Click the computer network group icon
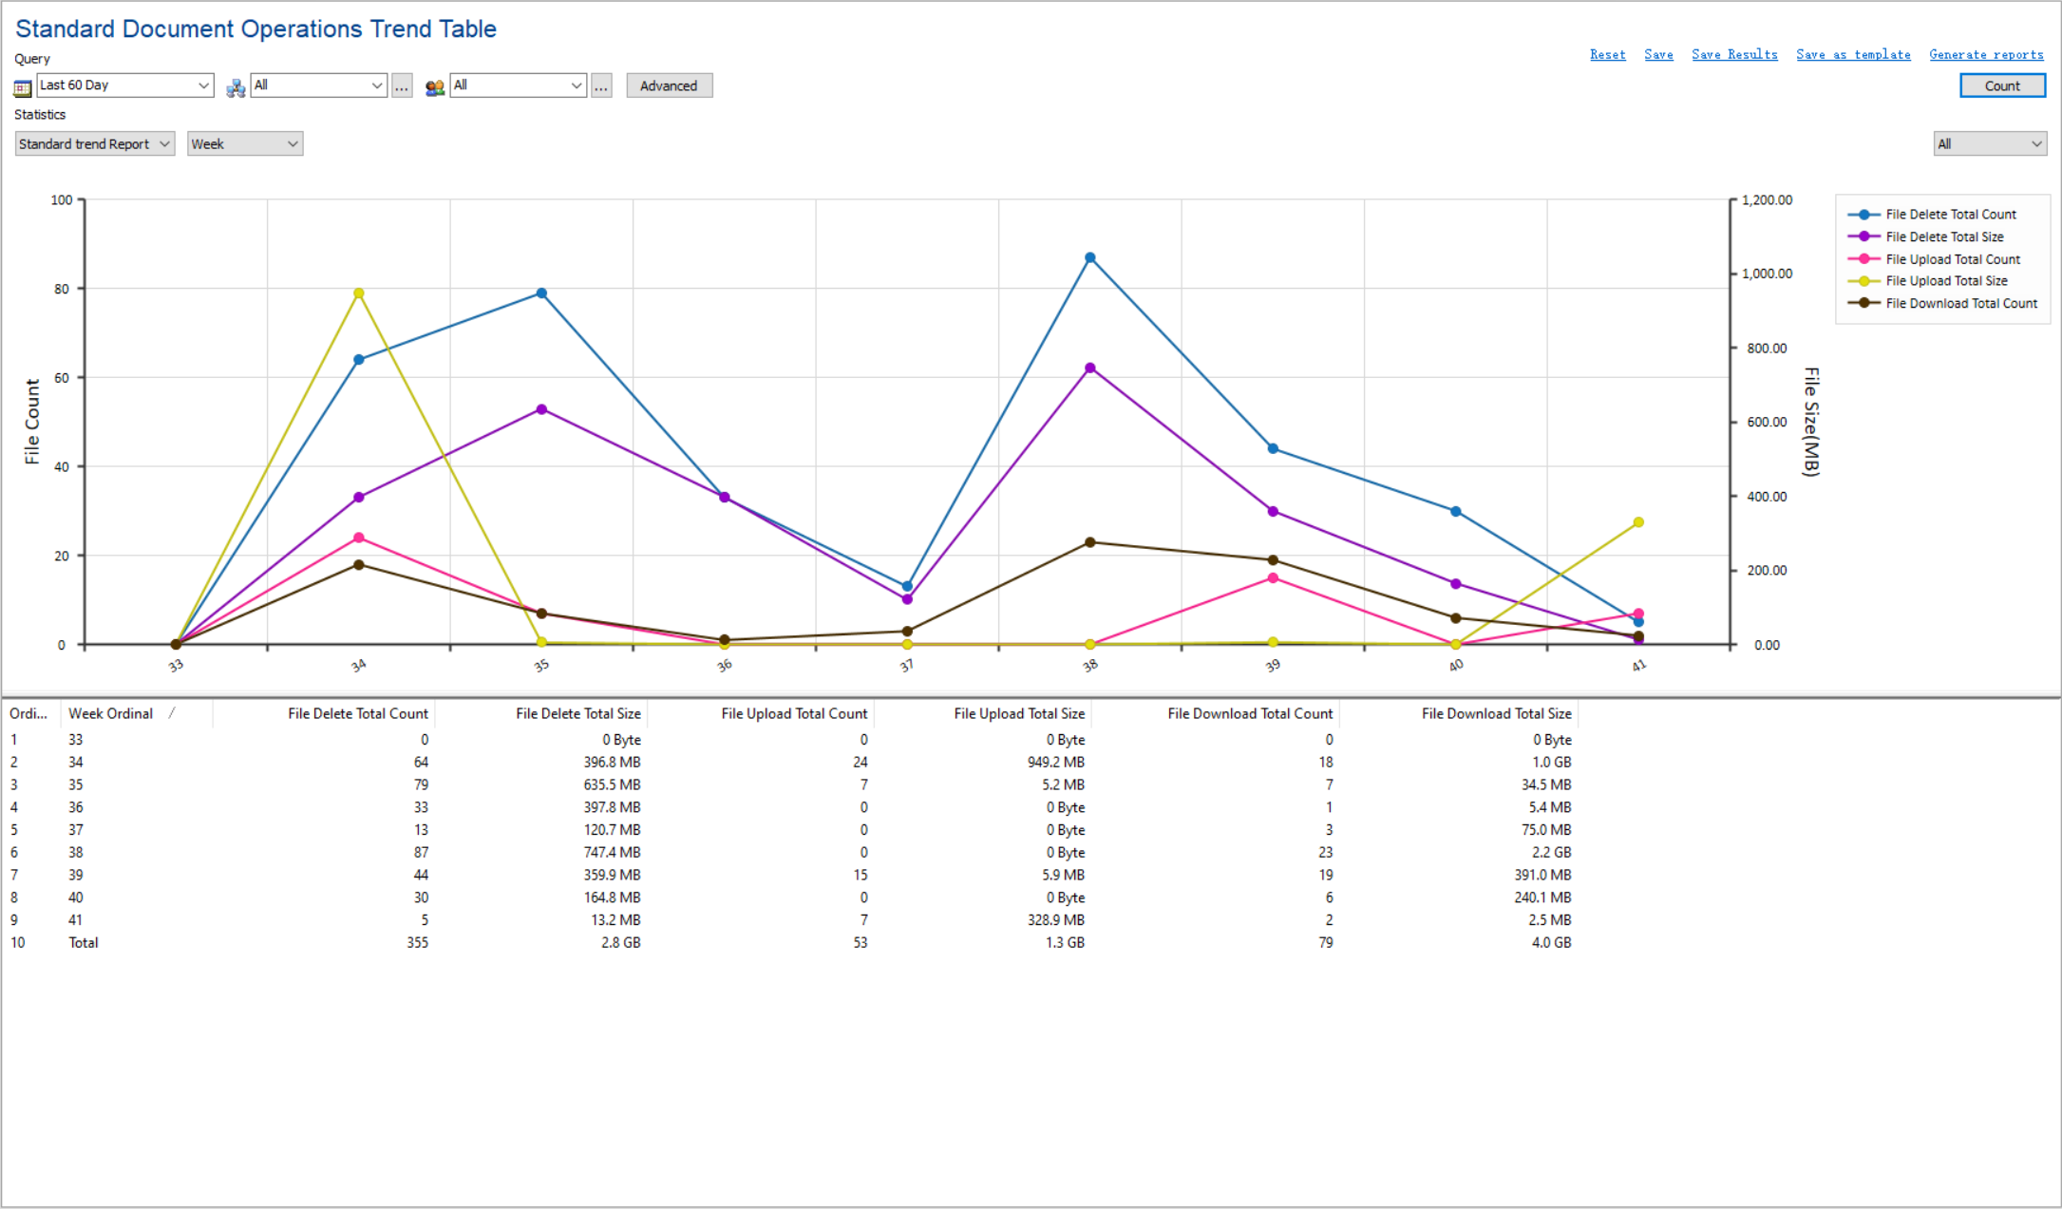 (236, 87)
